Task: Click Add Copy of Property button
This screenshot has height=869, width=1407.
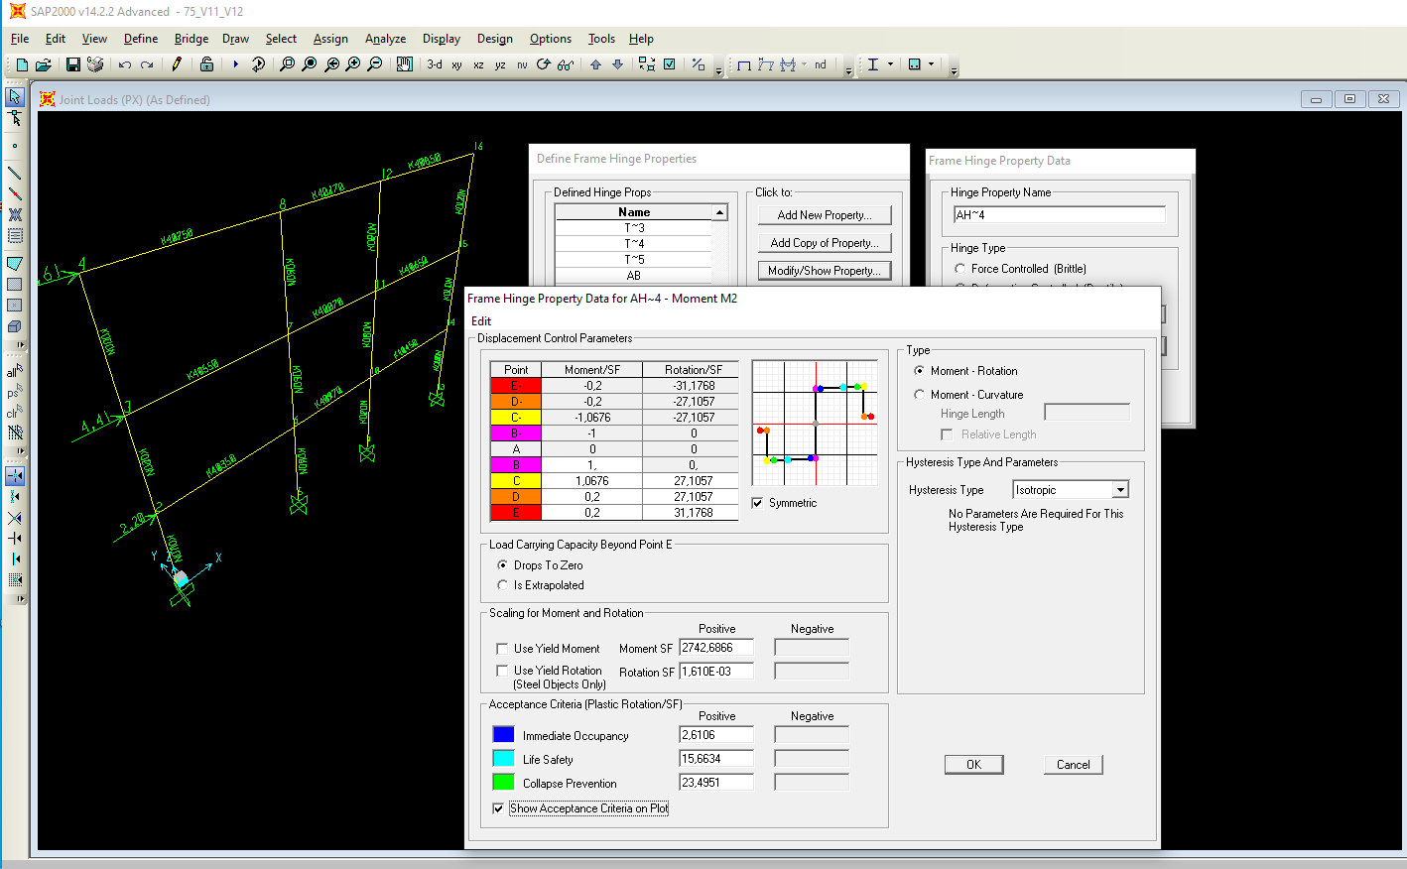Action: click(x=825, y=243)
